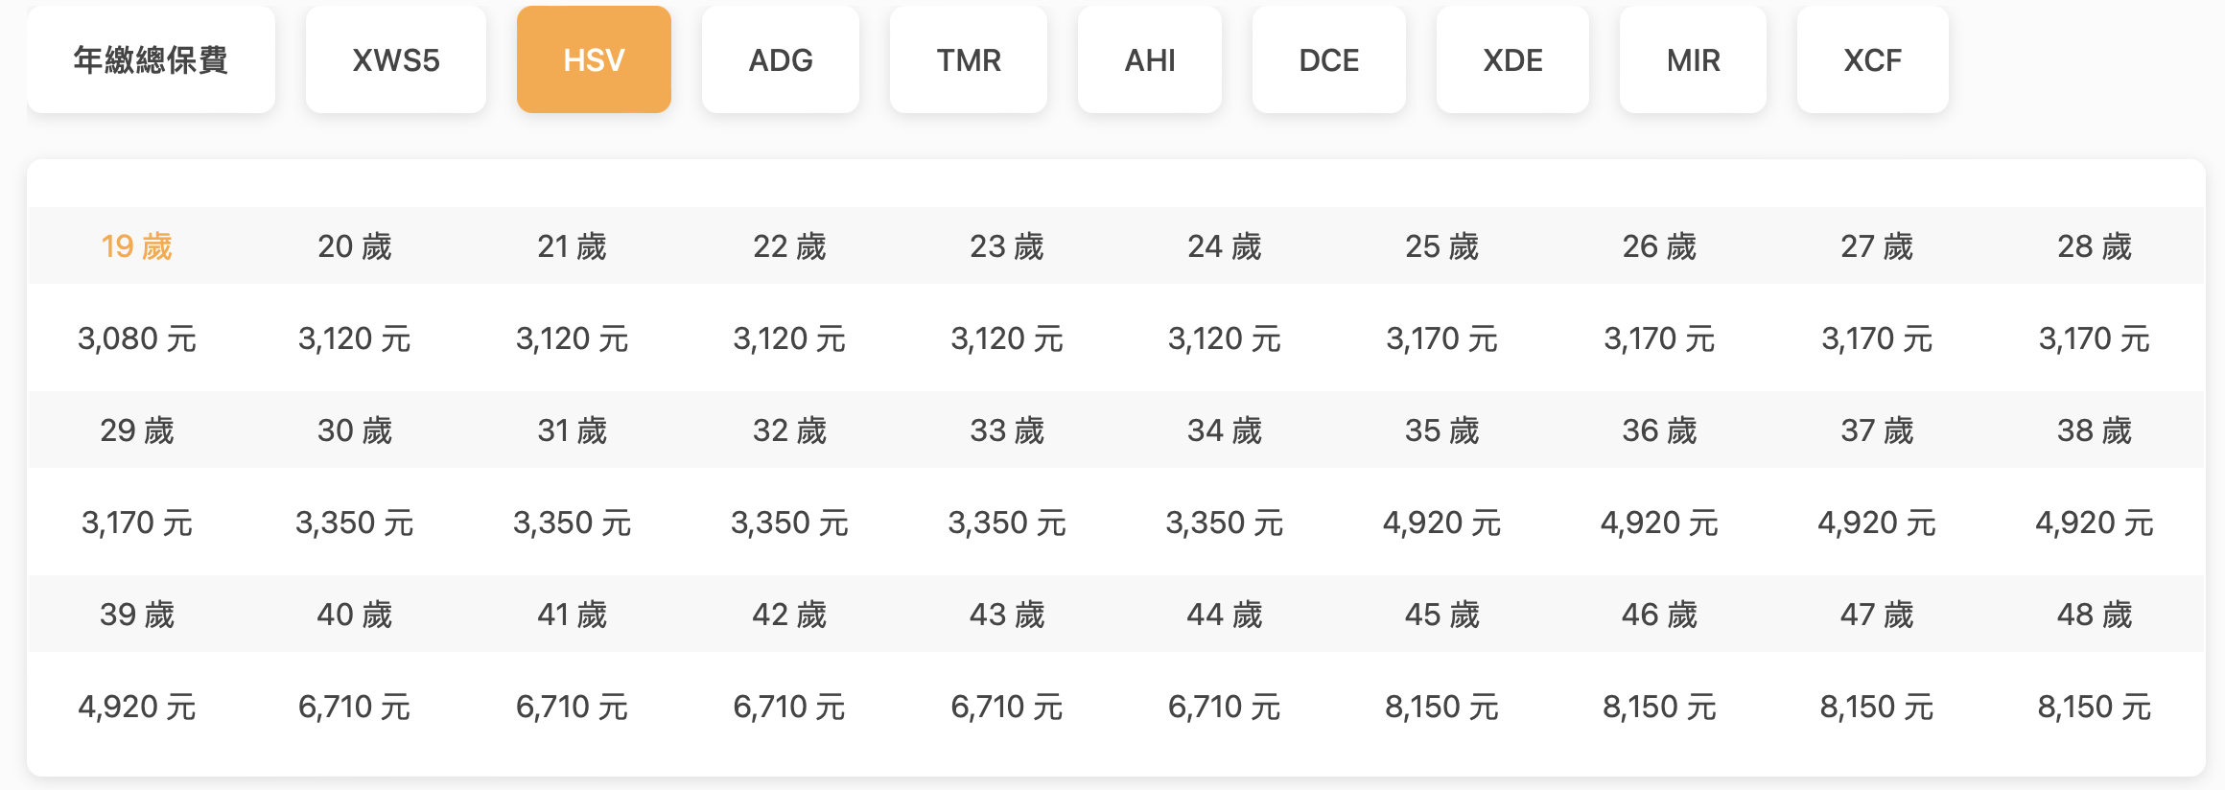Image resolution: width=2225 pixels, height=790 pixels.
Task: Click the highlighted 19 歲 age cell
Action: pos(137,246)
